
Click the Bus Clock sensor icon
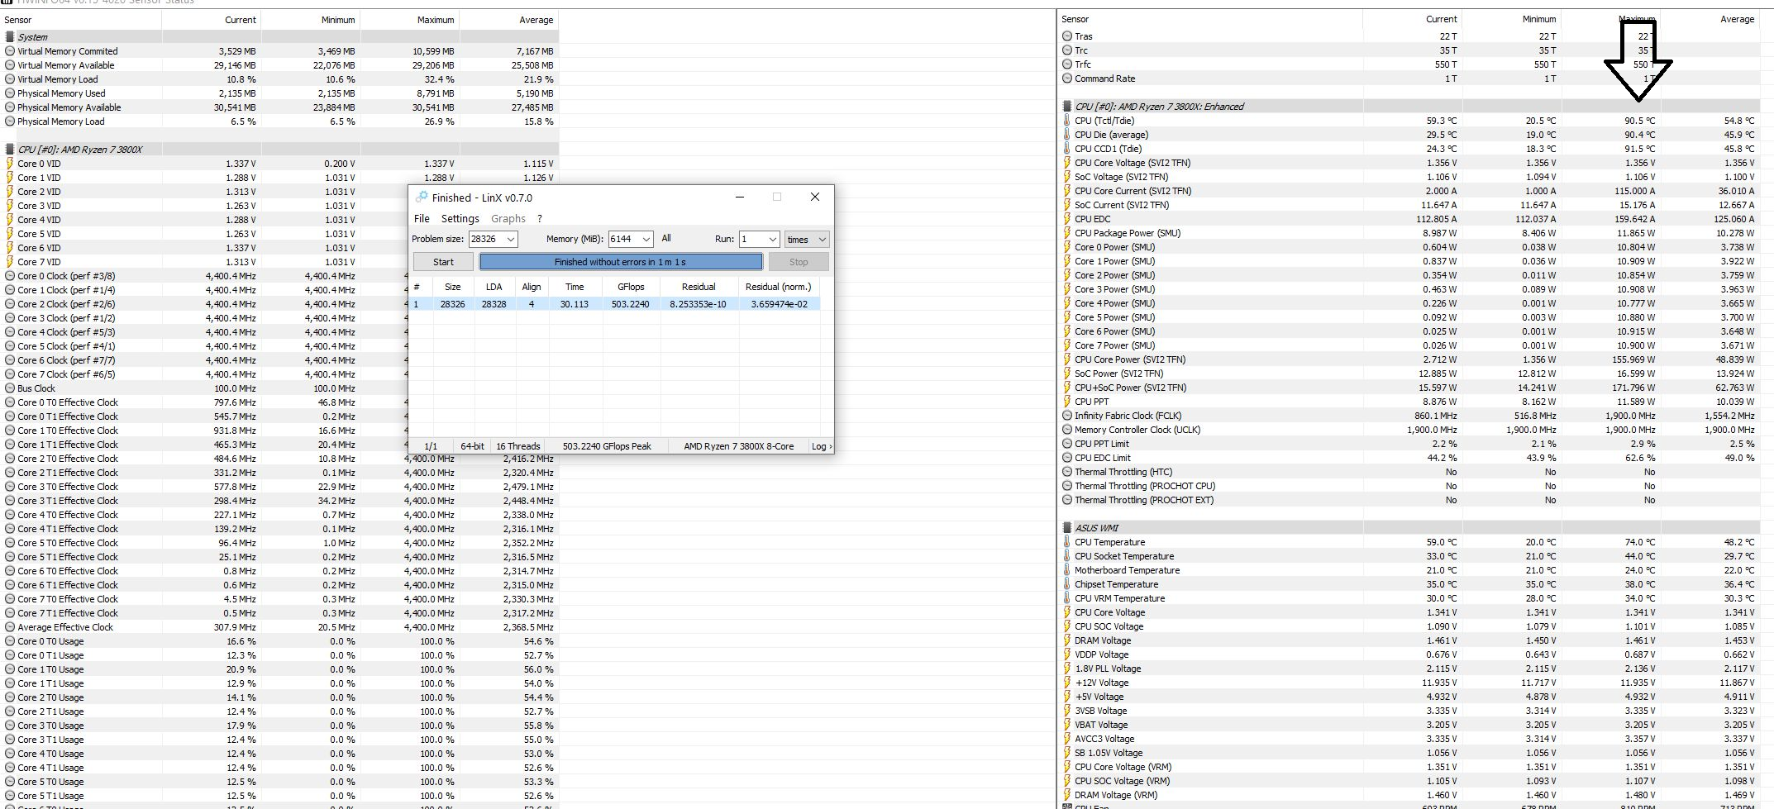[10, 388]
